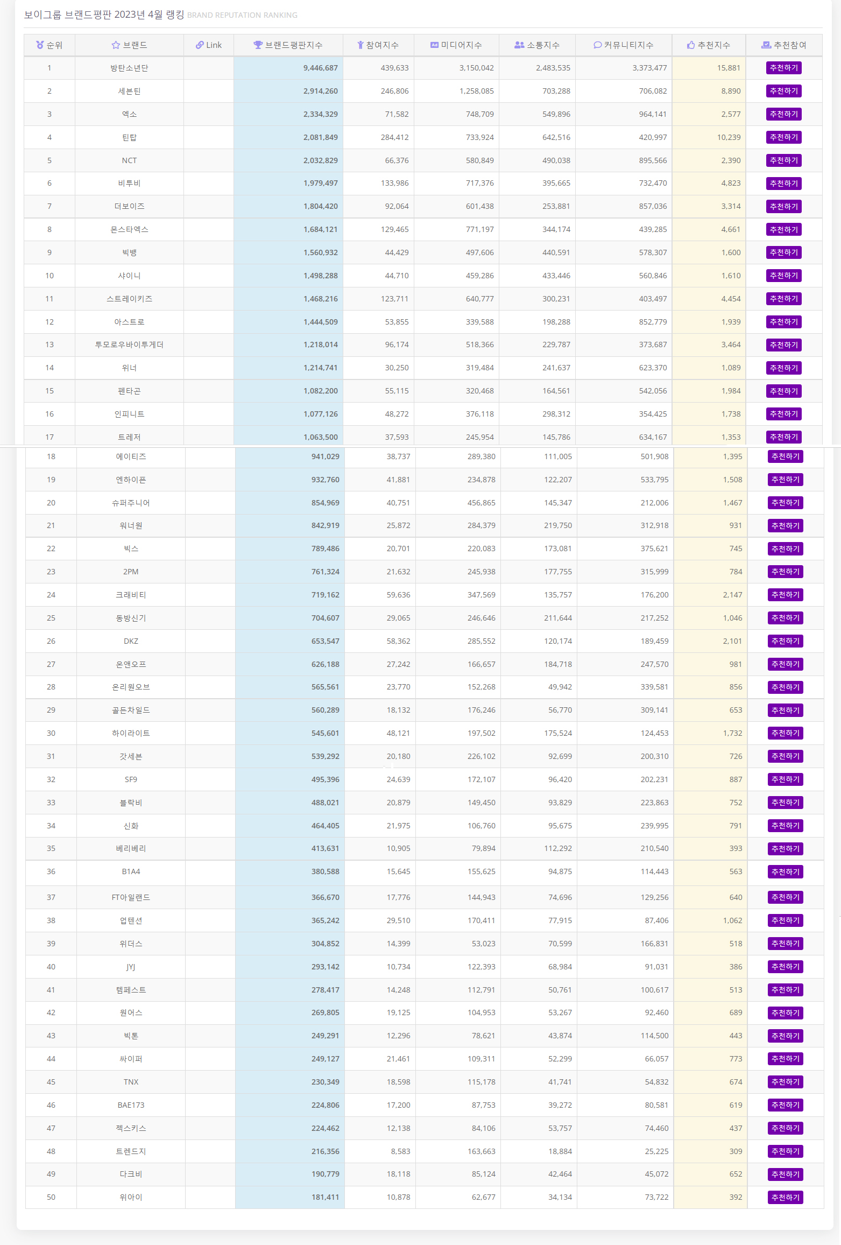The width and height of the screenshot is (841, 1245).
Task: Click brand name 하이라이트
Action: (x=131, y=733)
